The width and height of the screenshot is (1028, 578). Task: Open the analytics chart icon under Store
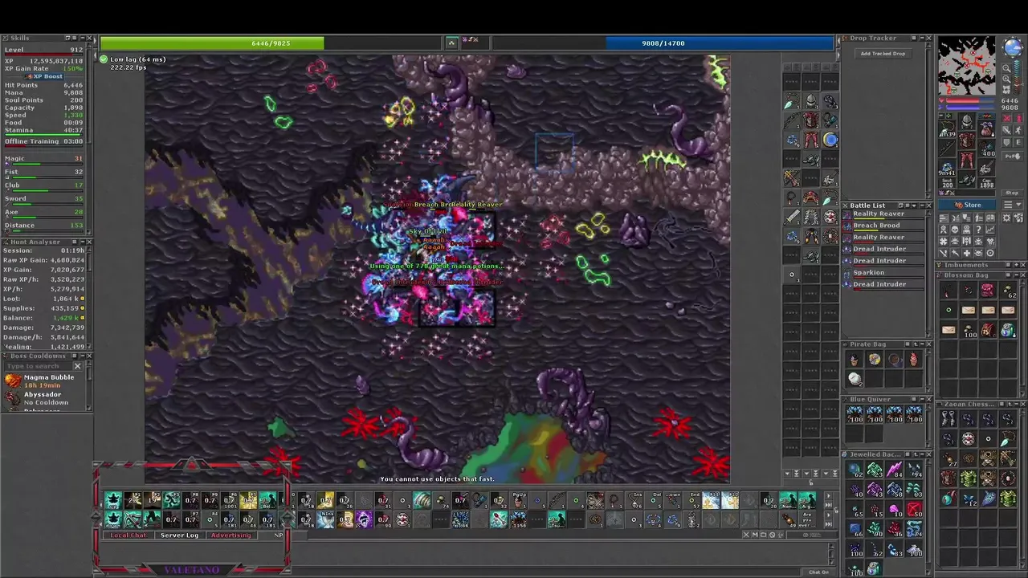990,228
